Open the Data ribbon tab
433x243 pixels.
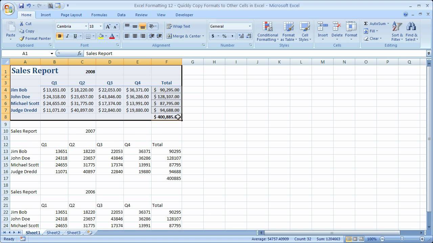(x=121, y=15)
